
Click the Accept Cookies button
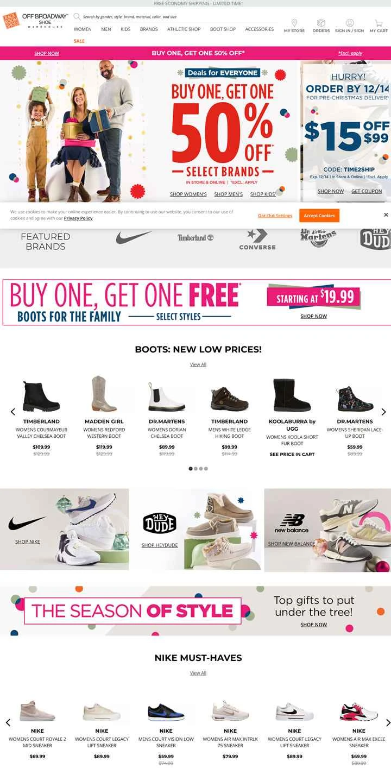tap(319, 216)
